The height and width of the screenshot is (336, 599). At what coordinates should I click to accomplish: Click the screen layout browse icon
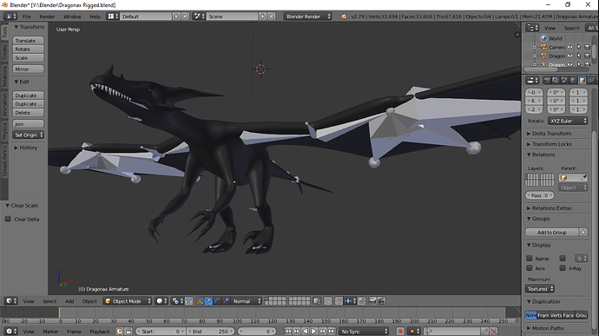(112, 16)
